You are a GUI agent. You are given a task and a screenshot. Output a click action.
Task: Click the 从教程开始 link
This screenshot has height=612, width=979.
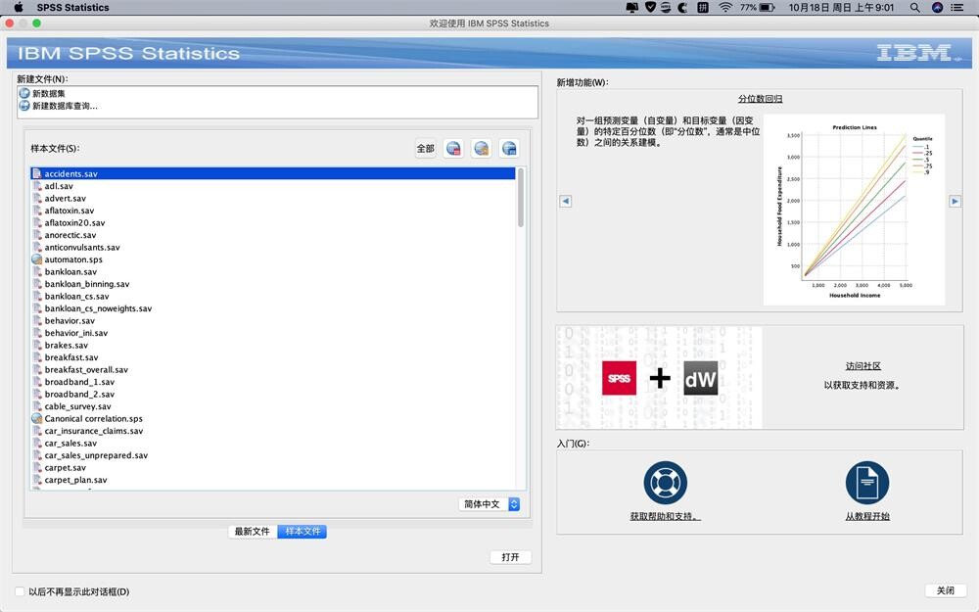pyautogui.click(x=867, y=516)
